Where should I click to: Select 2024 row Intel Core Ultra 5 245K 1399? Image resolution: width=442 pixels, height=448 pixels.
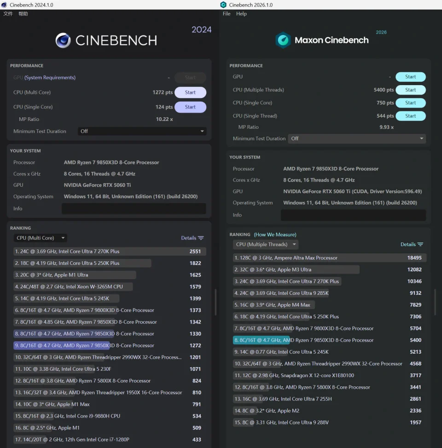click(110, 299)
